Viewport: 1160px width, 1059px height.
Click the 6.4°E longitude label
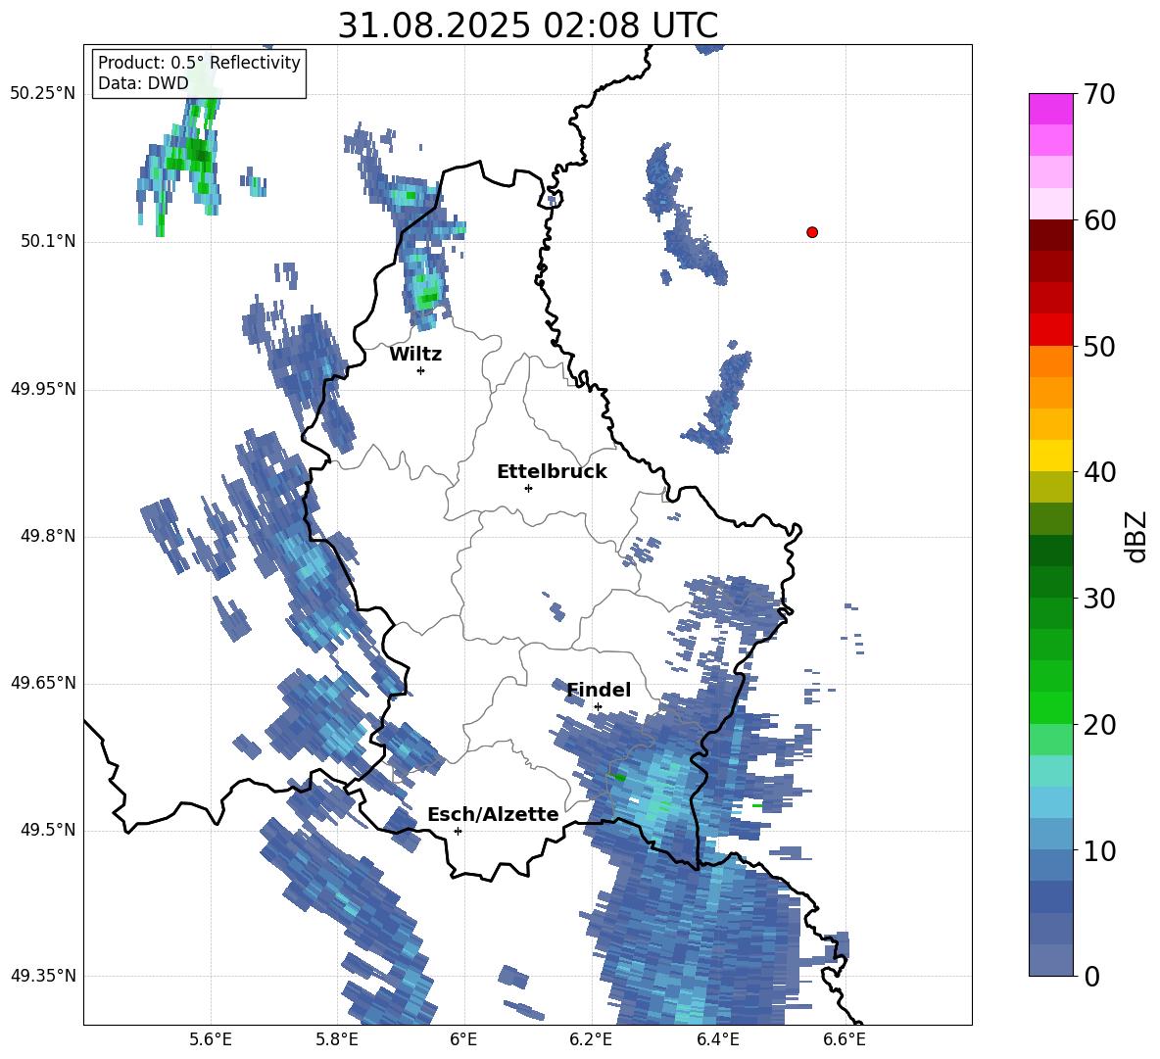(x=717, y=1039)
